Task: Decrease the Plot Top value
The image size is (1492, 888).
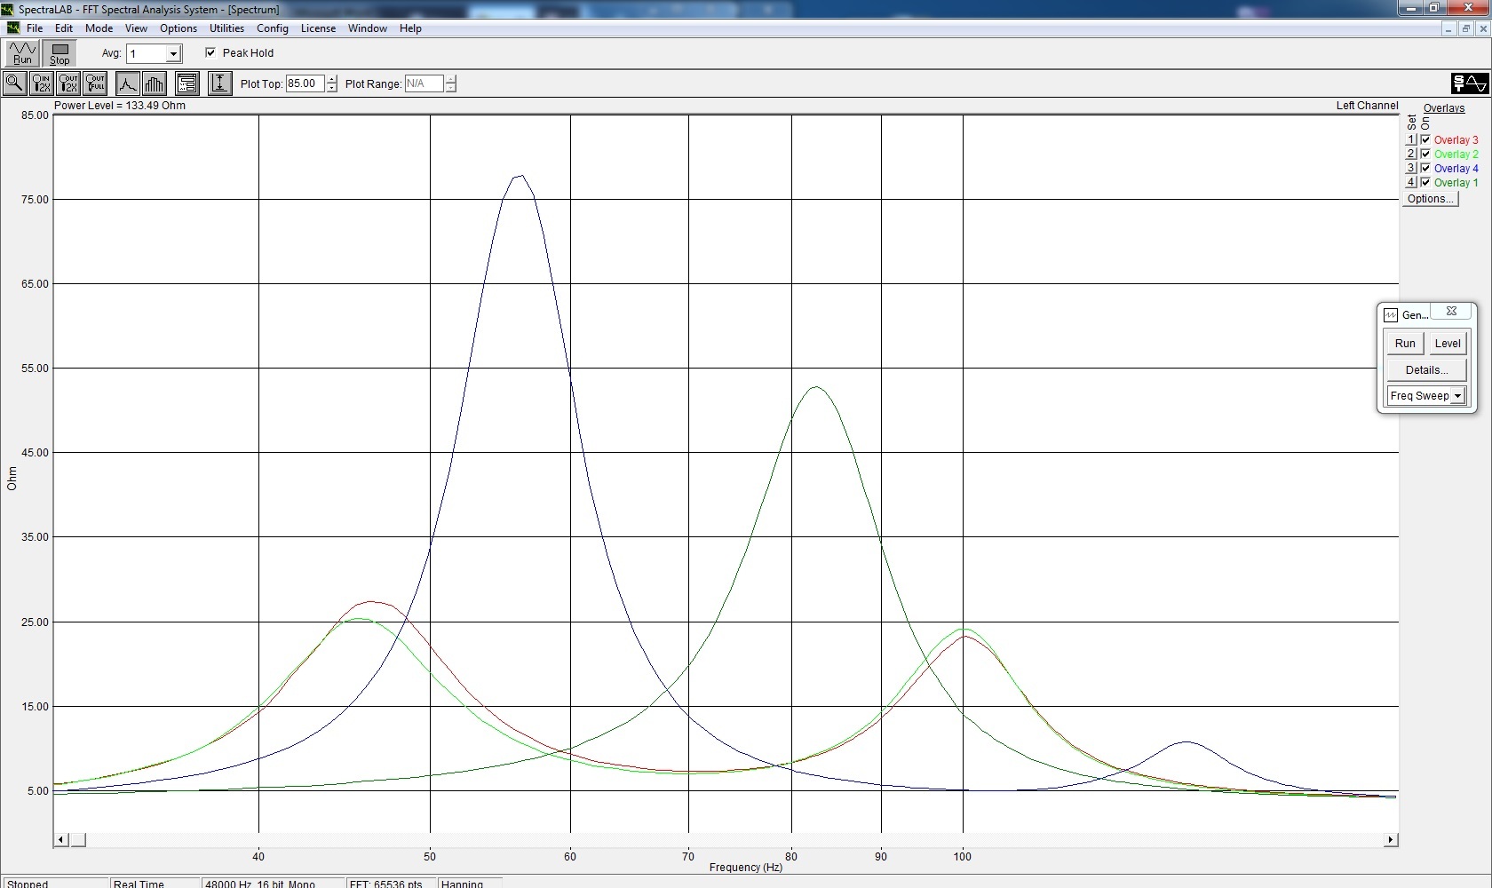Action: coord(331,88)
